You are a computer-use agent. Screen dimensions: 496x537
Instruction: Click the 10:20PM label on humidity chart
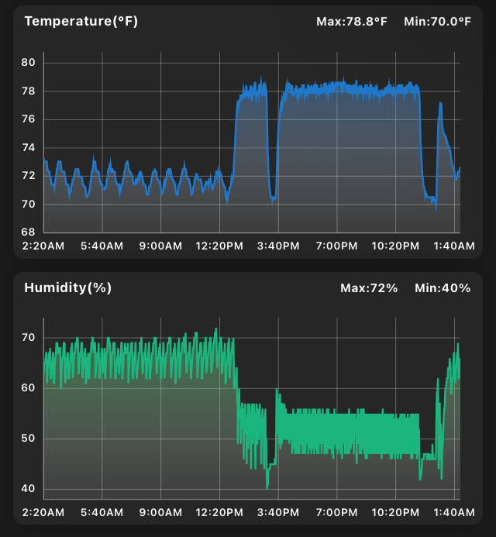395,512
